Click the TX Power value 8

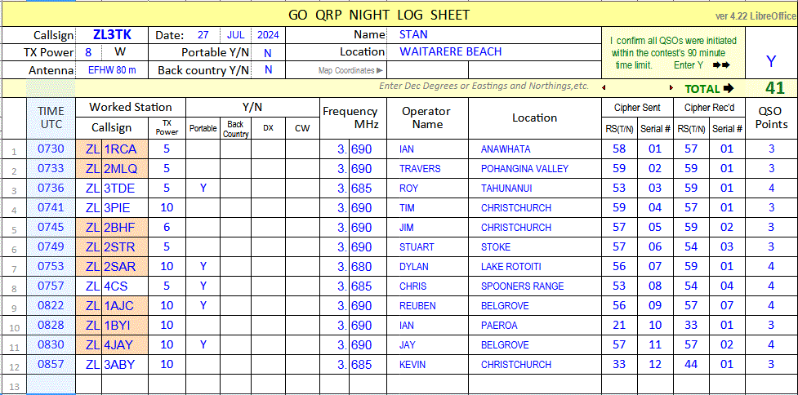click(x=88, y=52)
